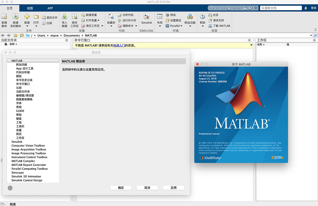Click the Documents segment in the address path
The width and height of the screenshot is (318, 206).
pyautogui.click(x=72, y=35)
